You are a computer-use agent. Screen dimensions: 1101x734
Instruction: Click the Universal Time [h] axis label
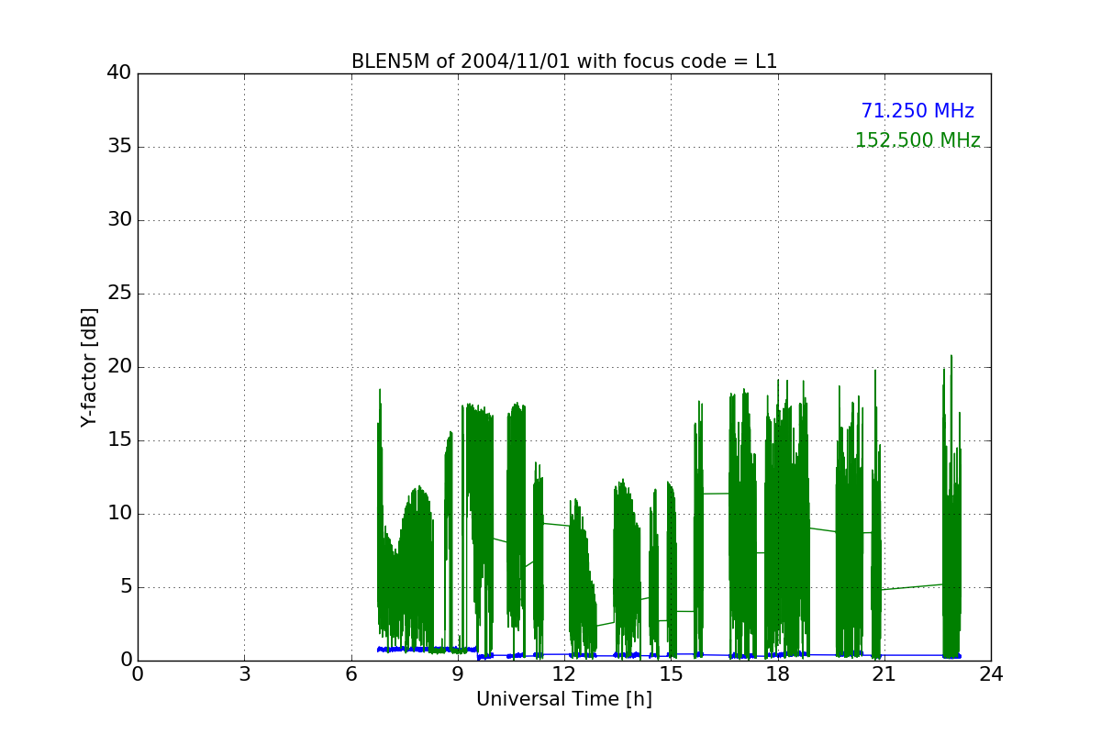click(x=564, y=699)
